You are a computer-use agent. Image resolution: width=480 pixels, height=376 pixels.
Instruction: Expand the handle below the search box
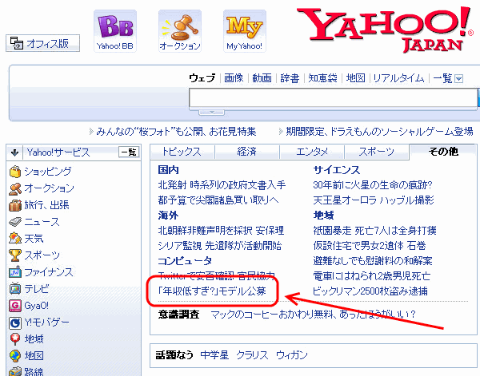point(211,113)
